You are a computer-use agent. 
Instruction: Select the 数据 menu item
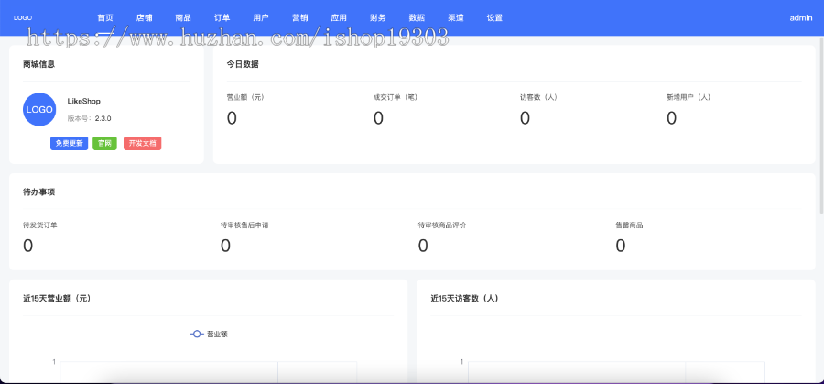point(417,18)
